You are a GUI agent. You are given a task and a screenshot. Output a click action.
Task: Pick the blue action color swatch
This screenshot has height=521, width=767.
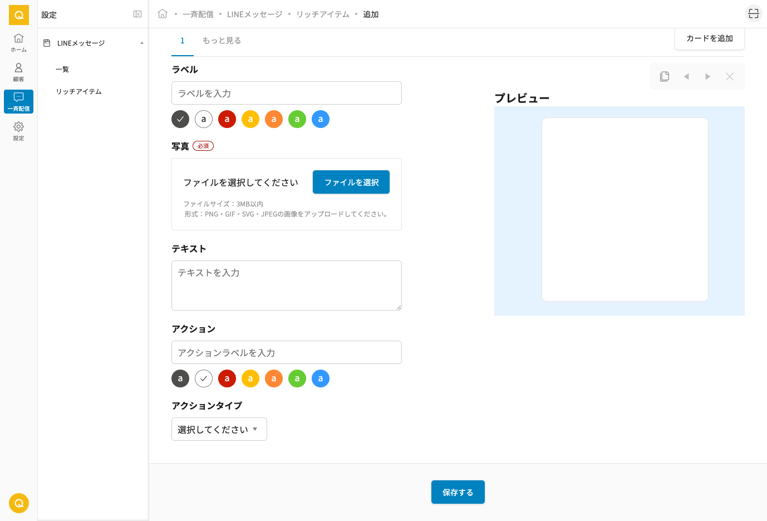click(321, 379)
